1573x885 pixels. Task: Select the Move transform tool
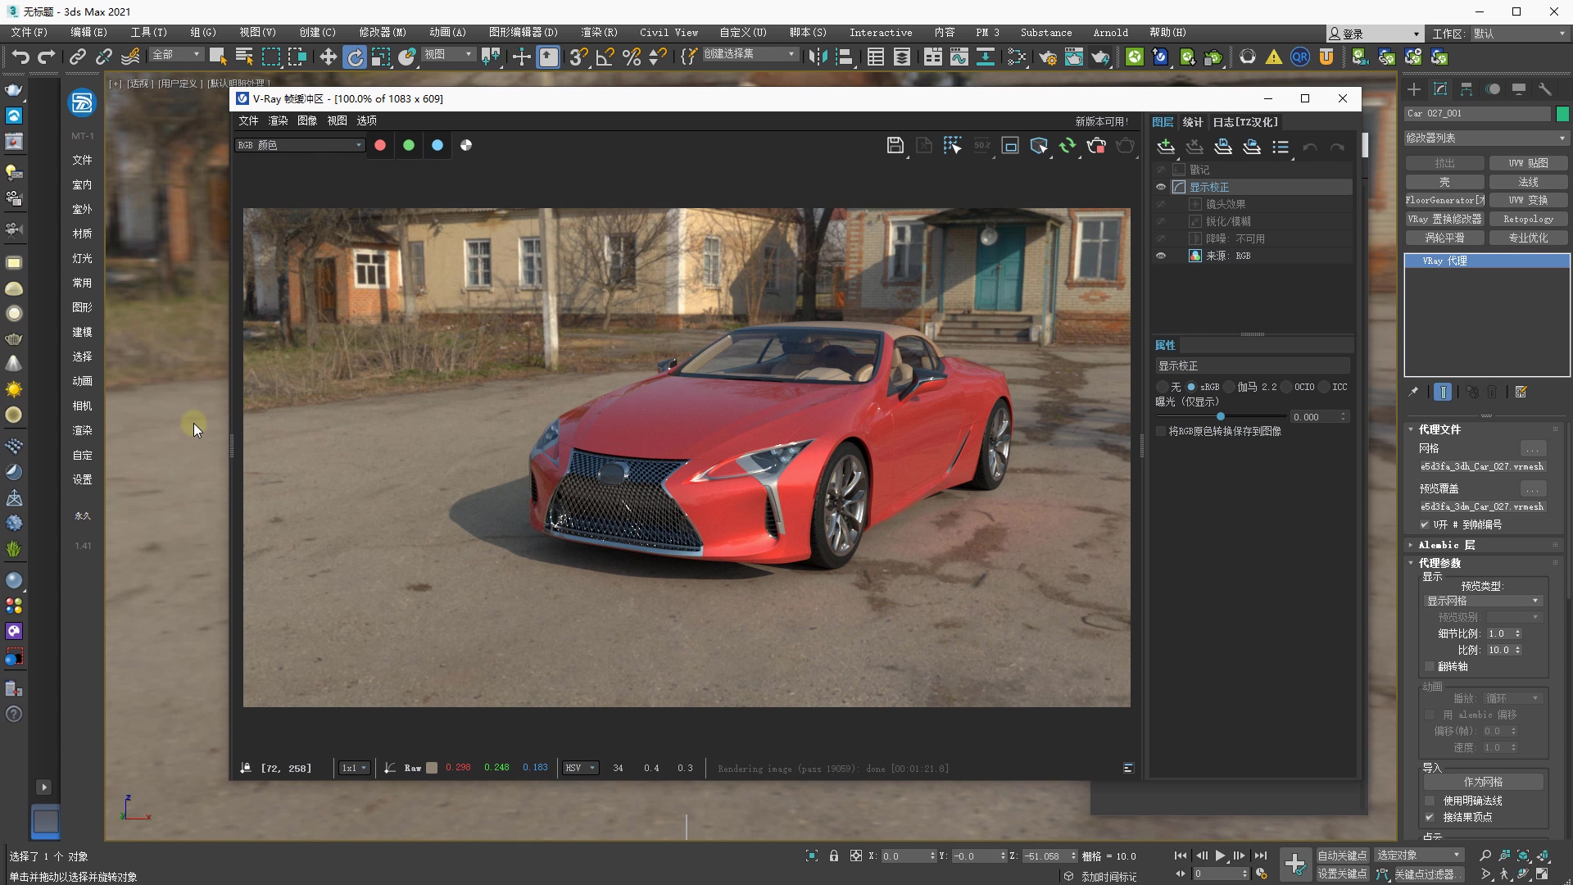click(x=328, y=57)
